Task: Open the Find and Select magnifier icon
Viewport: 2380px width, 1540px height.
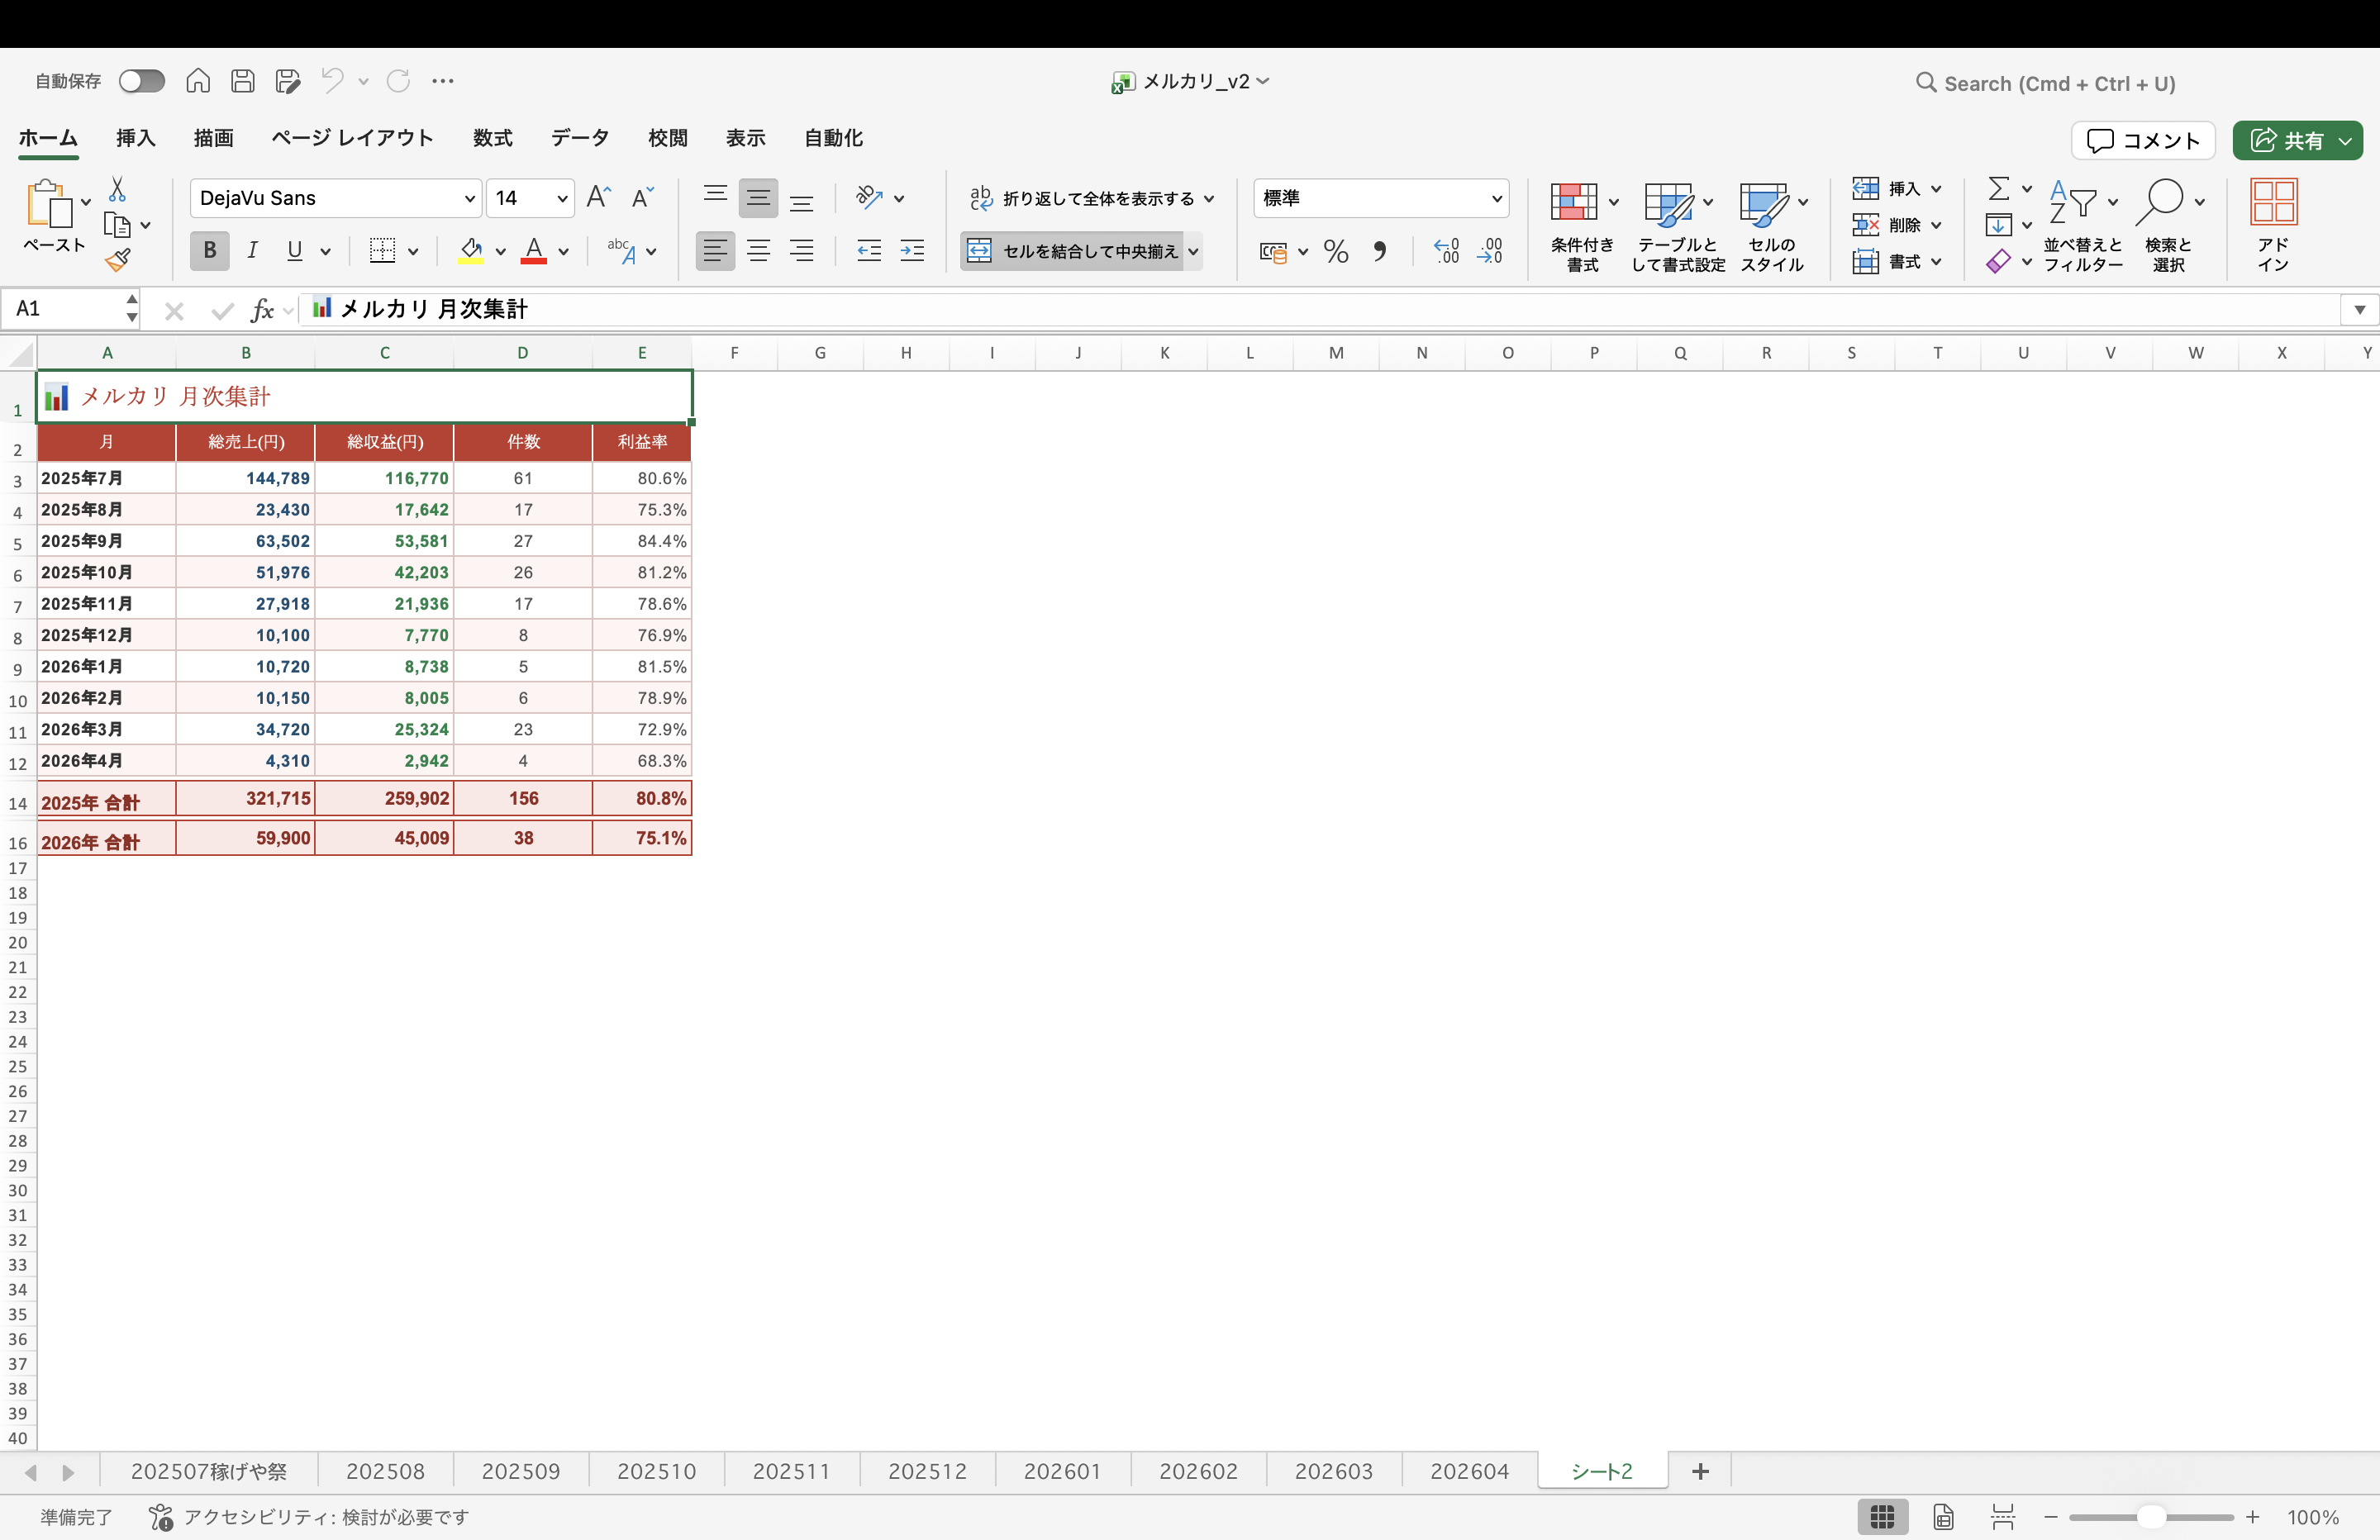Action: point(2160,201)
